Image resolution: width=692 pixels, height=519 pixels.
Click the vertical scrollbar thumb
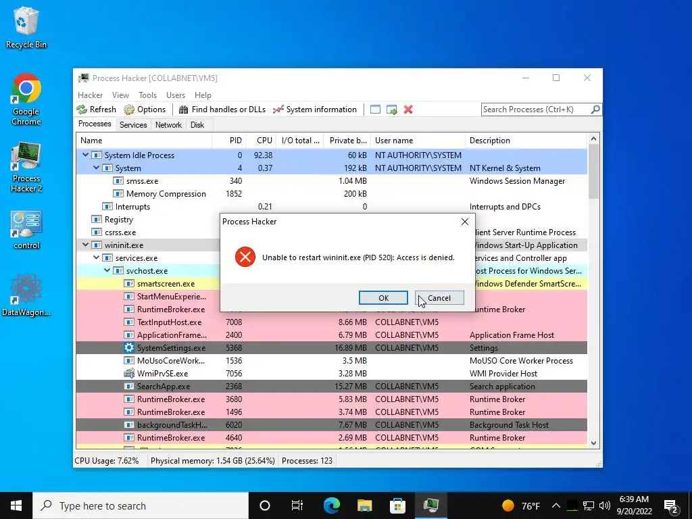(x=593, y=171)
